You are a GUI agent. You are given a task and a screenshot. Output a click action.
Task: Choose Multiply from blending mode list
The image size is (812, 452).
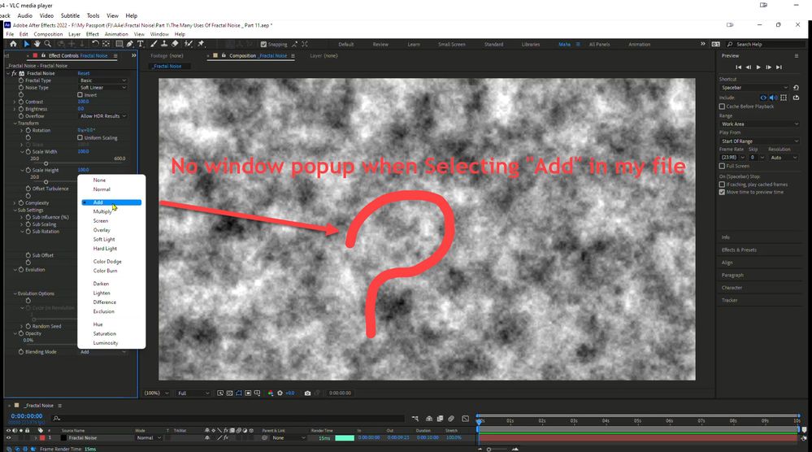102,211
